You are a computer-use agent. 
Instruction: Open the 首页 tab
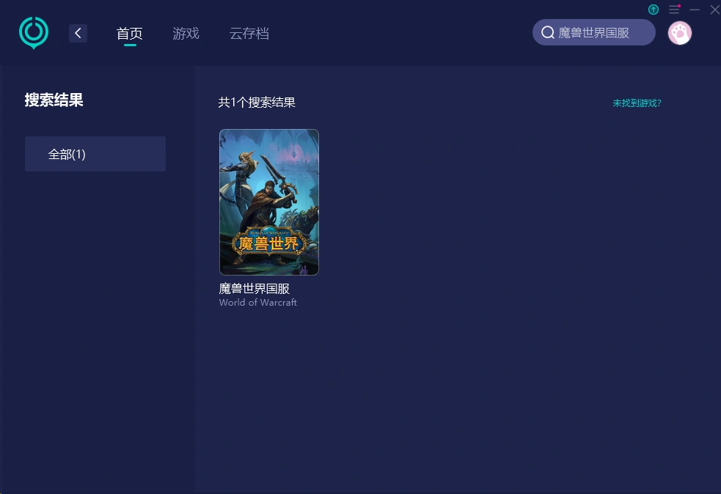pyautogui.click(x=130, y=34)
